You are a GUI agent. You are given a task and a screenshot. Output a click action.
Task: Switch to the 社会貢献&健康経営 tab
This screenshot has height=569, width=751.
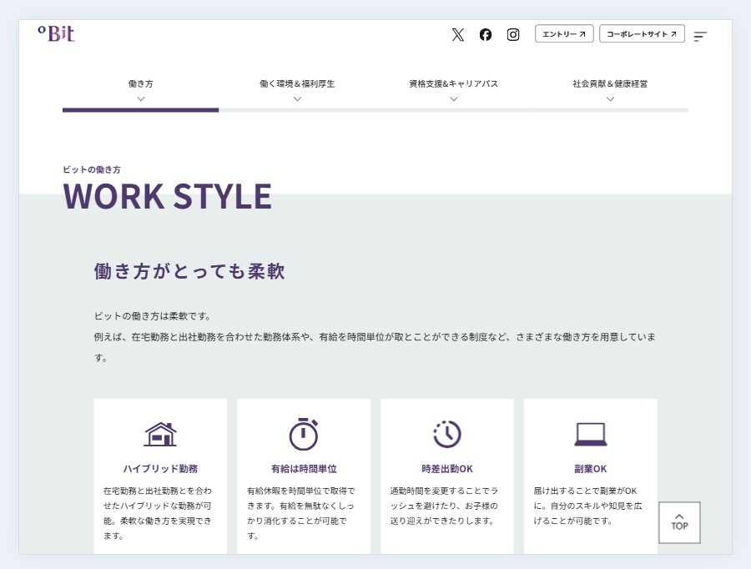[610, 83]
